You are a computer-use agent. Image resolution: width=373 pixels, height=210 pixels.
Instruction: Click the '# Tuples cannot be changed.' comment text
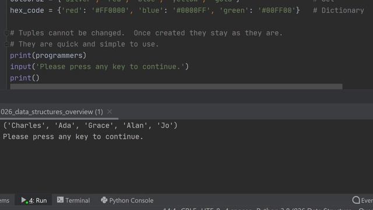click(68, 33)
